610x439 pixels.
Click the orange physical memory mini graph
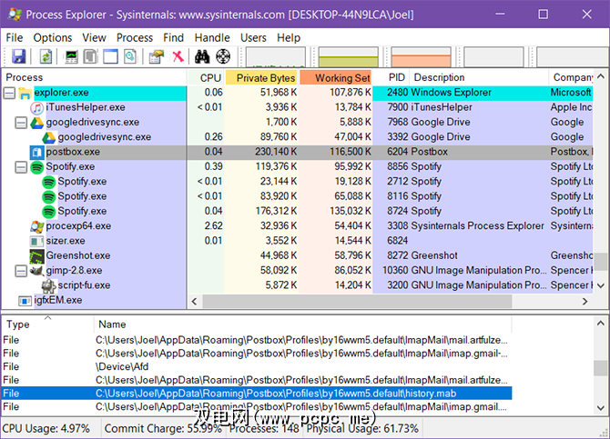[421, 57]
